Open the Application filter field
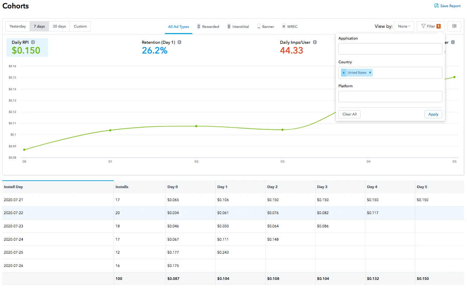The height and width of the screenshot is (289, 467). coord(390,49)
